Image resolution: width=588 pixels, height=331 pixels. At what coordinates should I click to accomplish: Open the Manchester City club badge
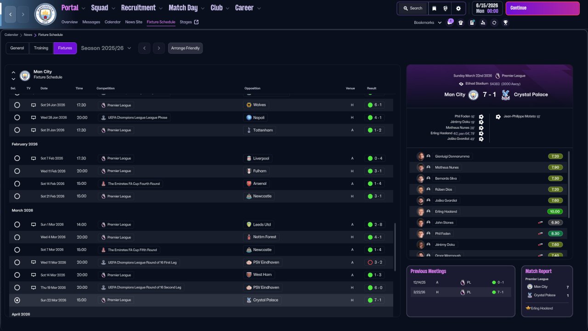point(45,14)
